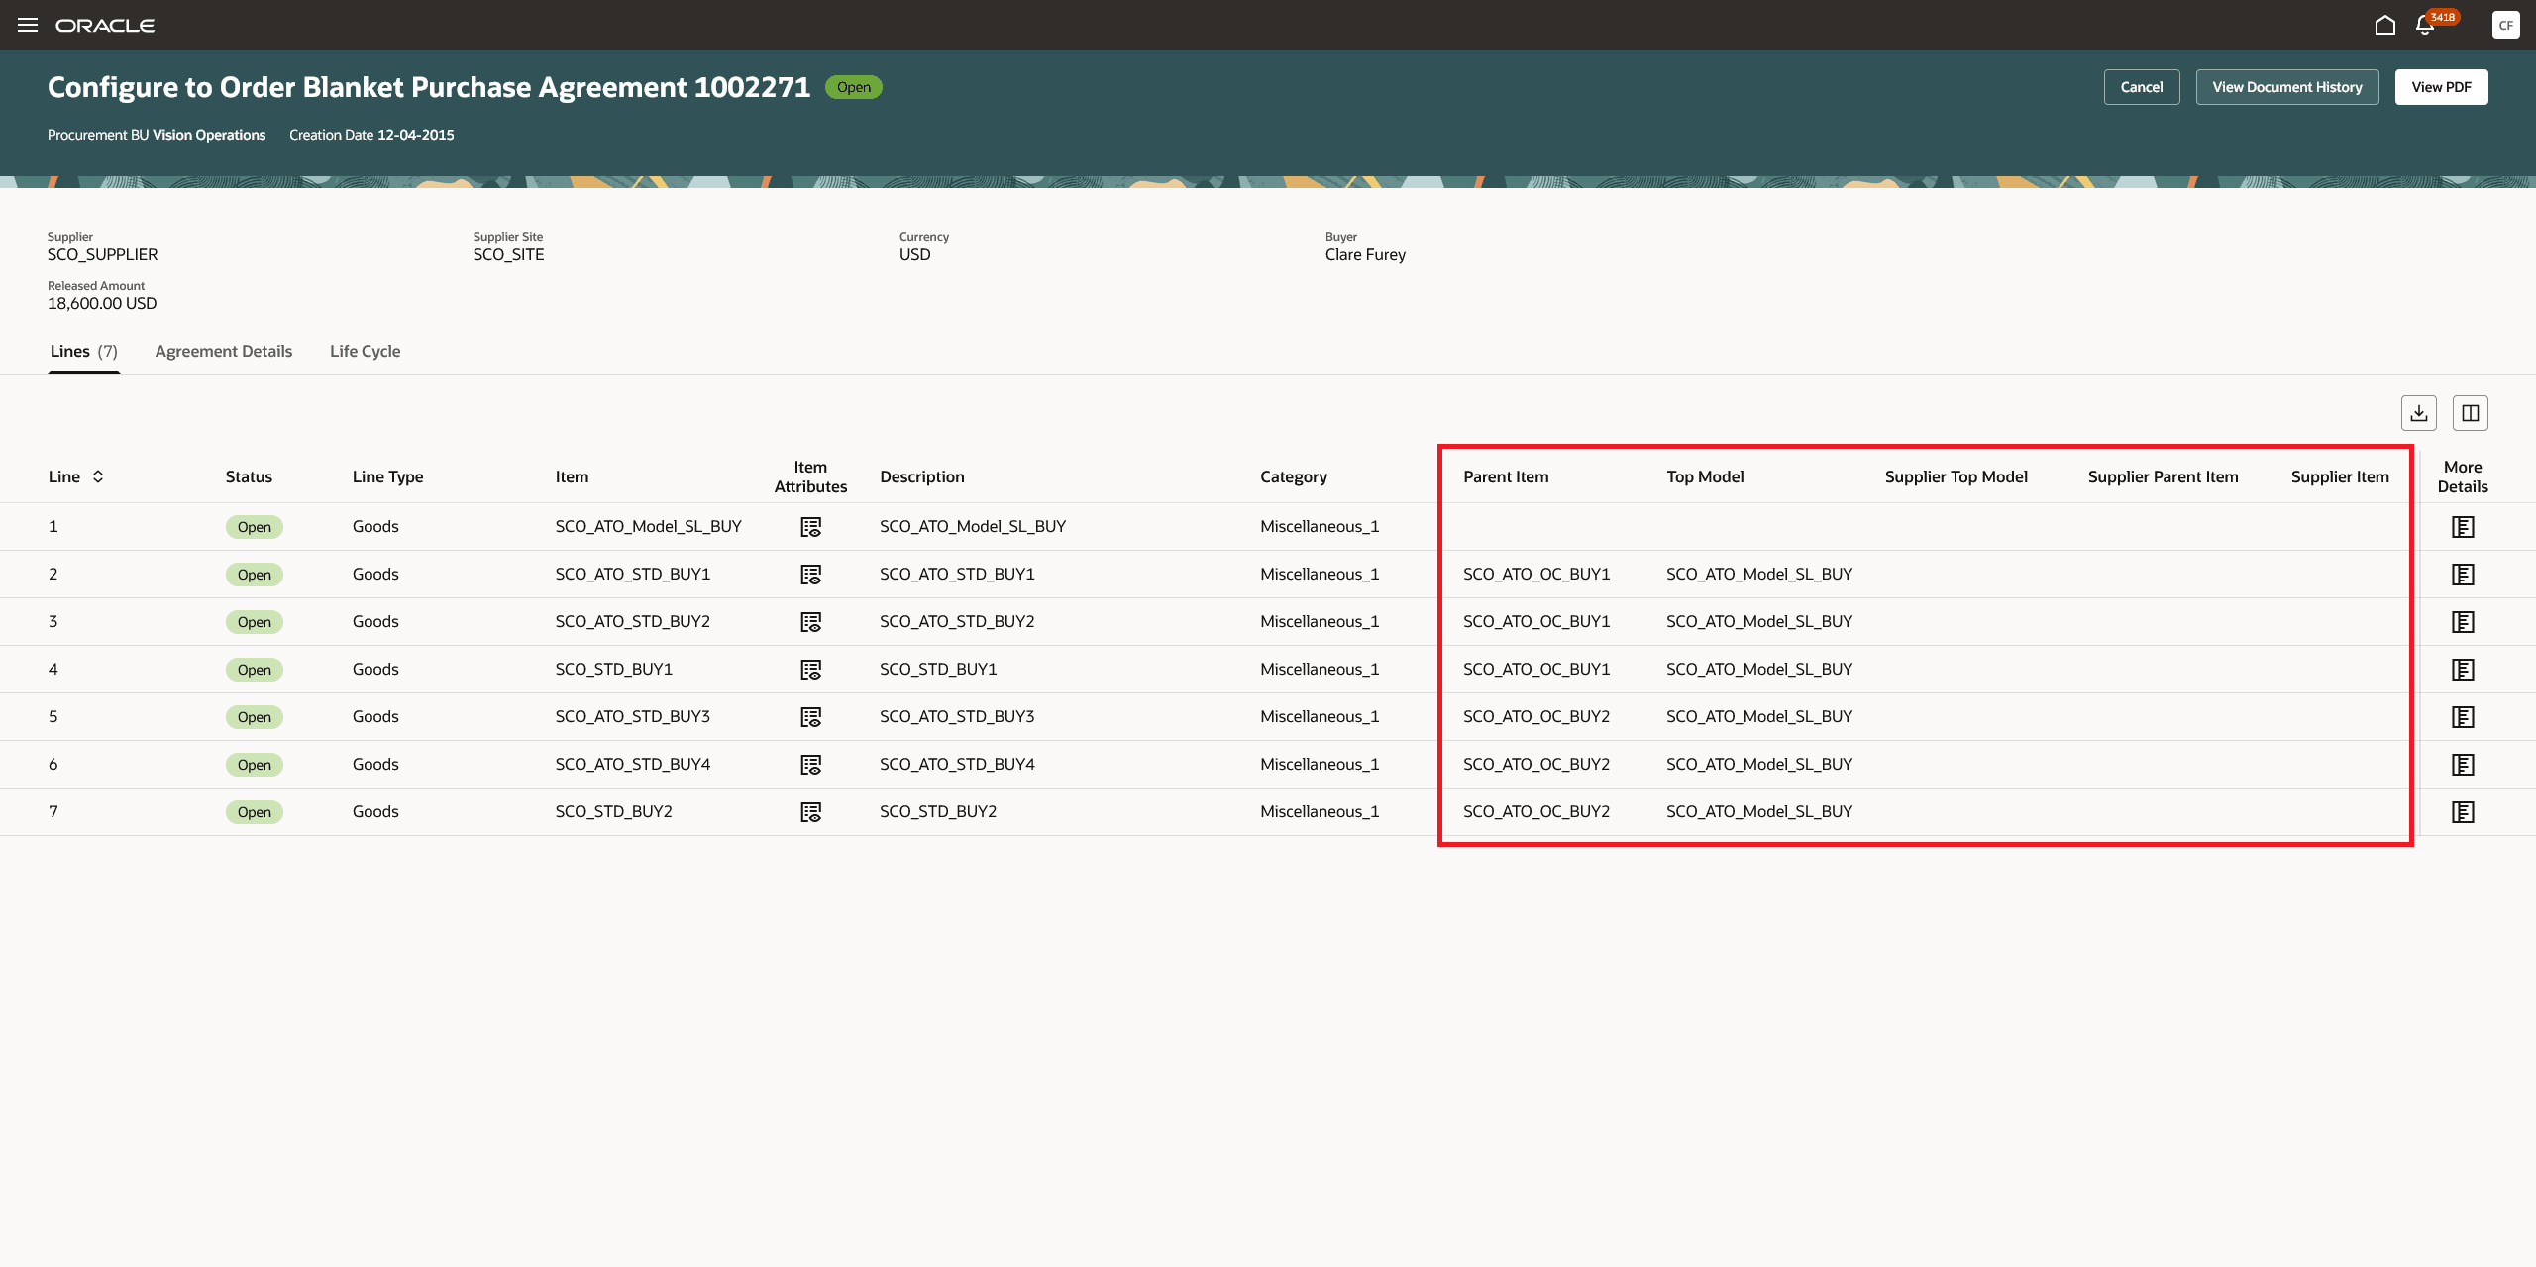Viewport: 2536px width, 1267px height.
Task: Switch to the Life Cycle tab
Action: coord(365,351)
